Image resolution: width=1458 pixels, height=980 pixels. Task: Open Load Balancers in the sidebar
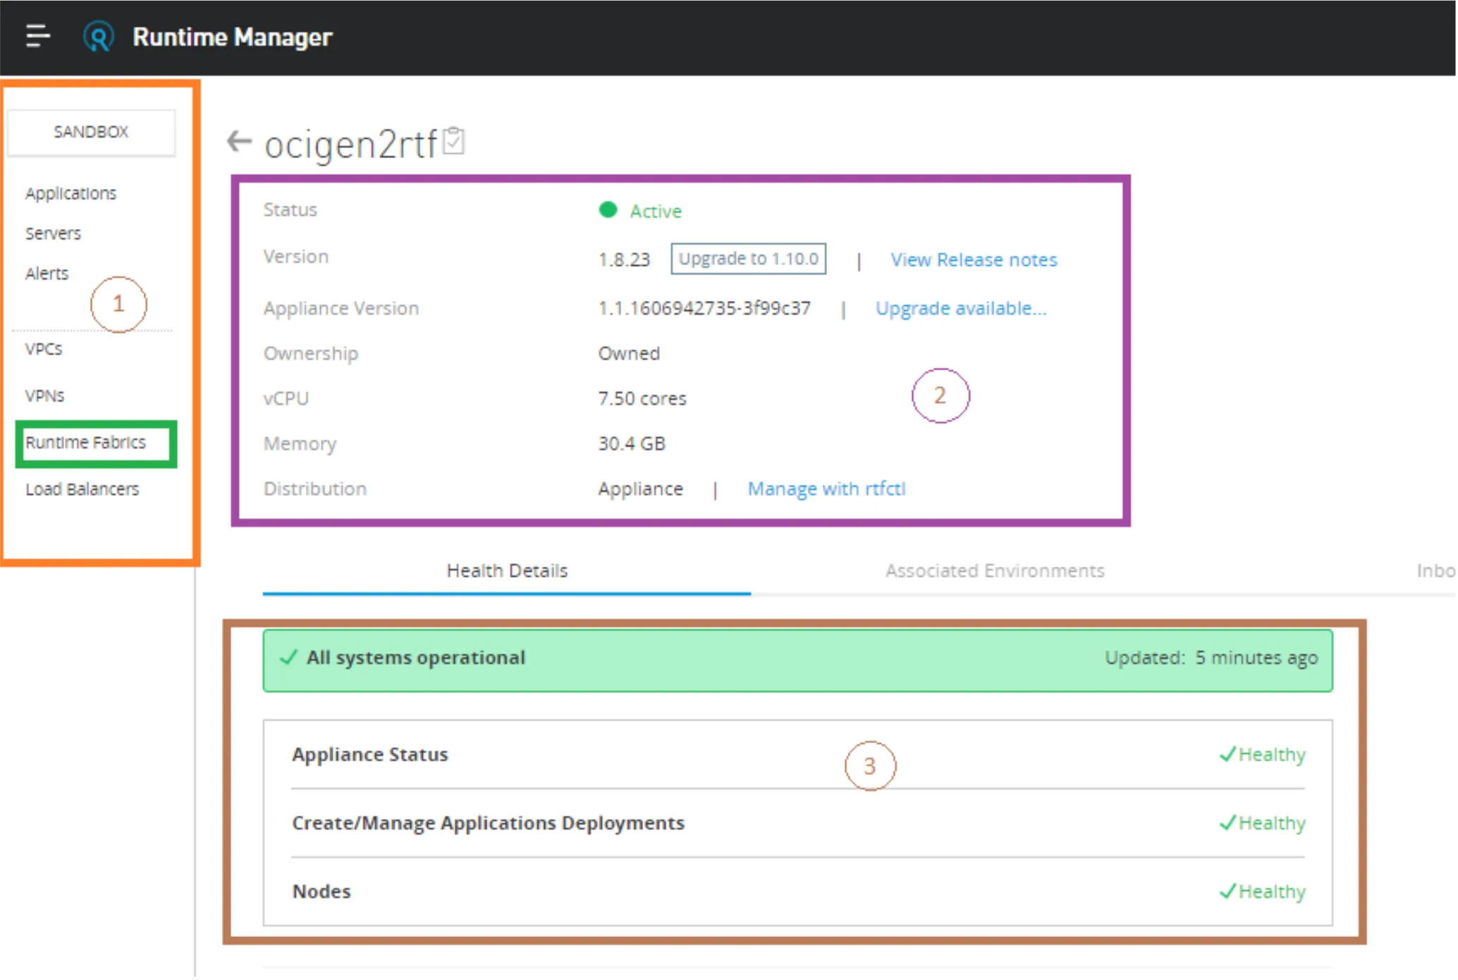[x=82, y=489]
